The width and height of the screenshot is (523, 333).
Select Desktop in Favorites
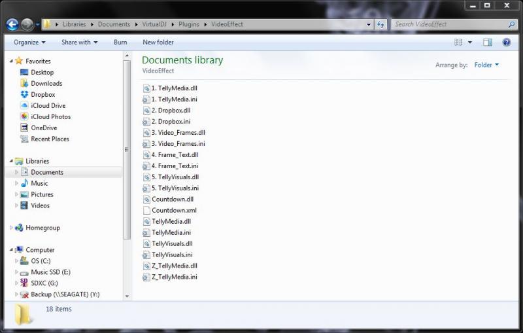42,73
